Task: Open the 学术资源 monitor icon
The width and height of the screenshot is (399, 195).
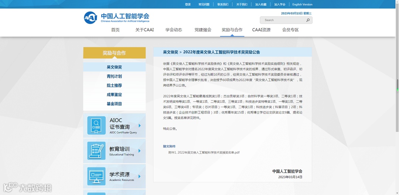Action: (96, 176)
